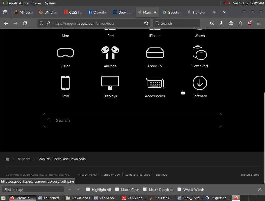Open the uBlock Origin extension icon

coord(249,23)
